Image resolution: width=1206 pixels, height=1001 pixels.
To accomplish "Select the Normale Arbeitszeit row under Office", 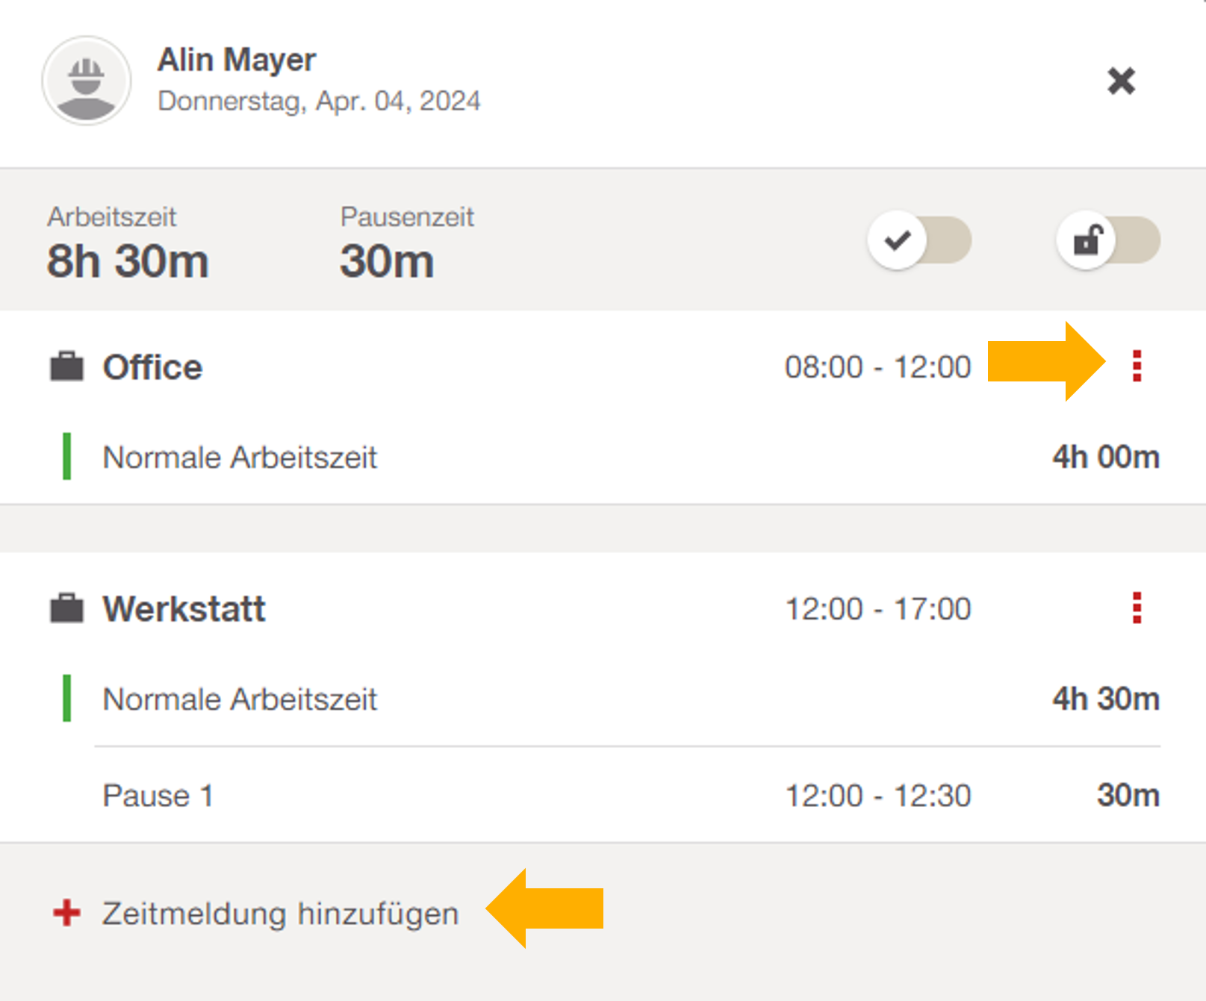I will [240, 458].
